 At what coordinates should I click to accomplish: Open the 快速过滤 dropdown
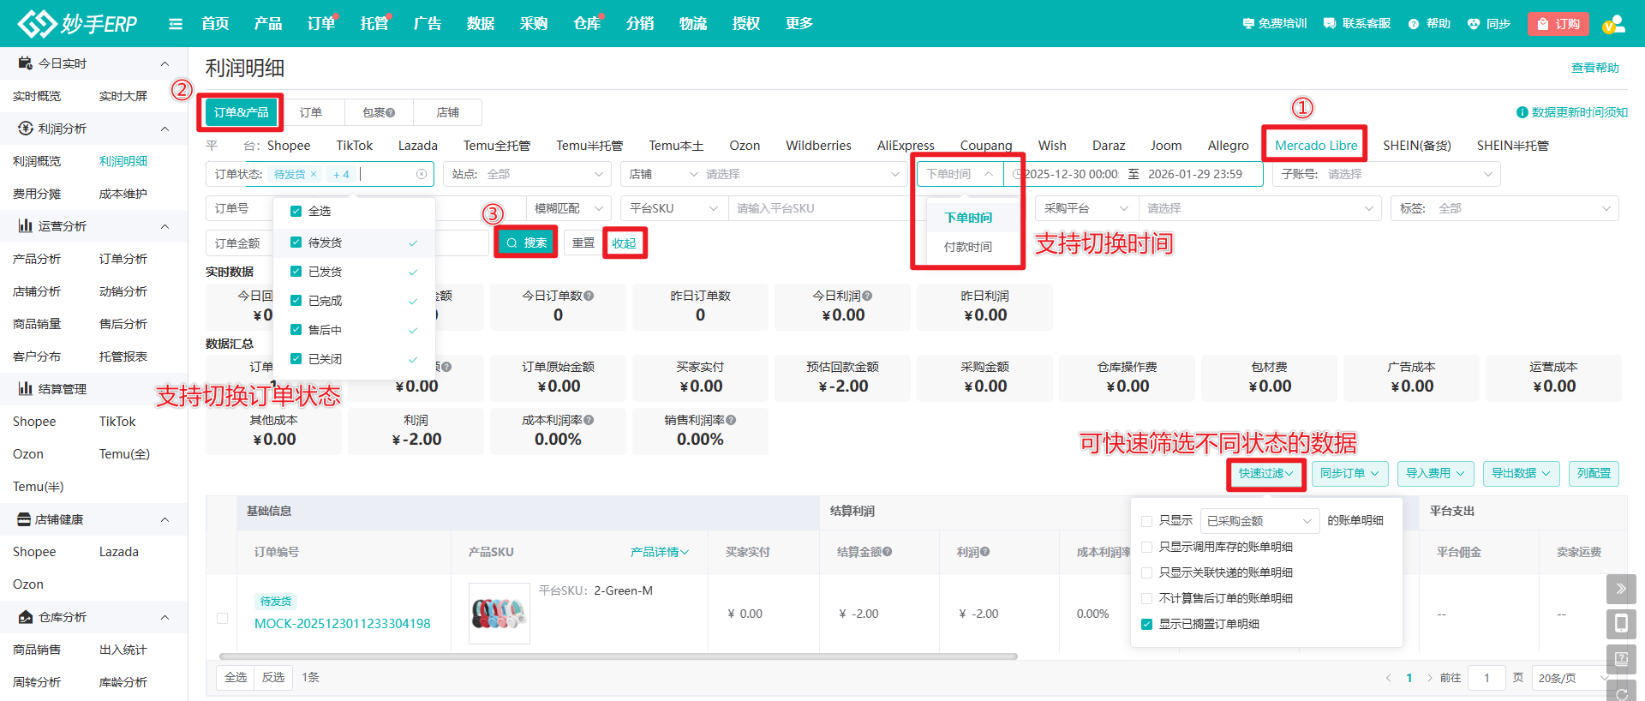[x=1265, y=474]
